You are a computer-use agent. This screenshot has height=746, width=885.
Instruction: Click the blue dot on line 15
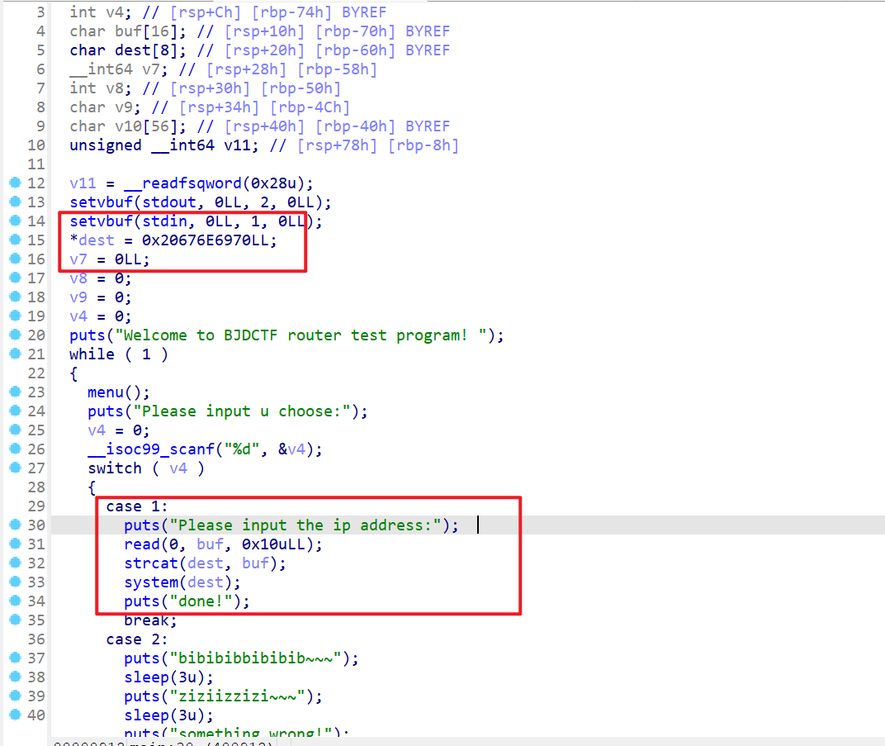pos(14,240)
